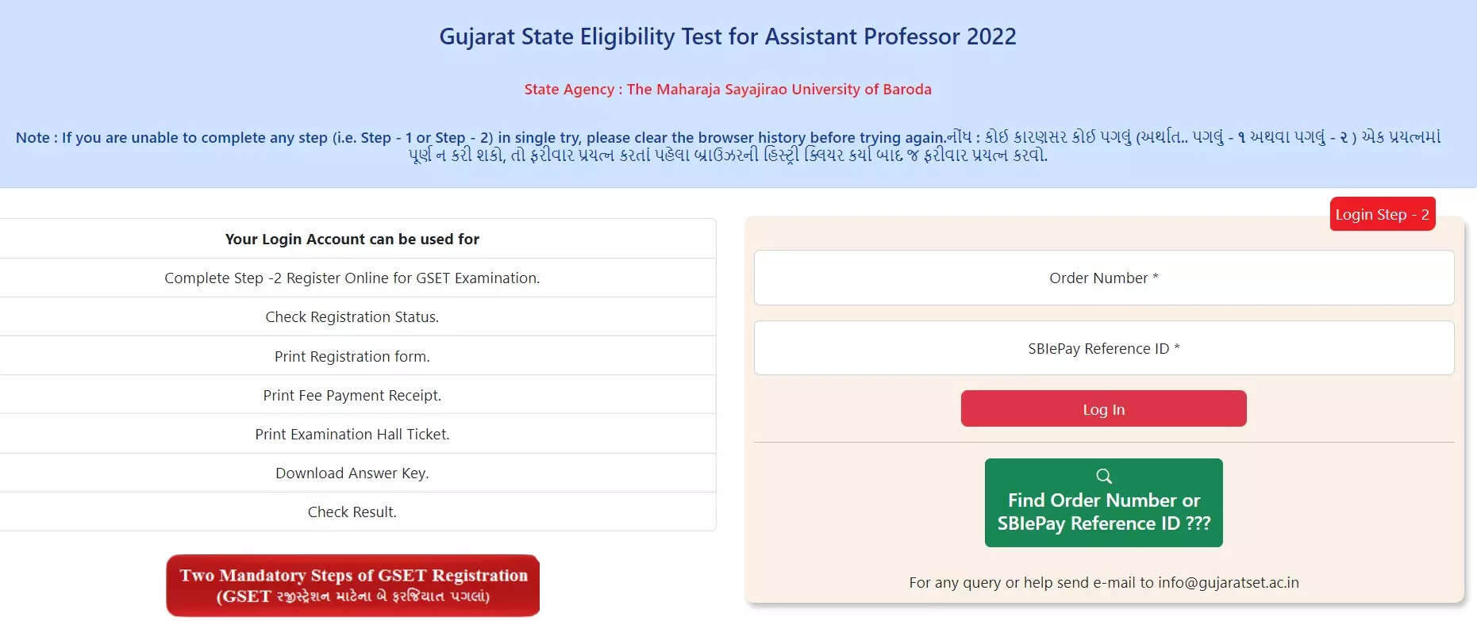Click the red Log In button

1104,409
